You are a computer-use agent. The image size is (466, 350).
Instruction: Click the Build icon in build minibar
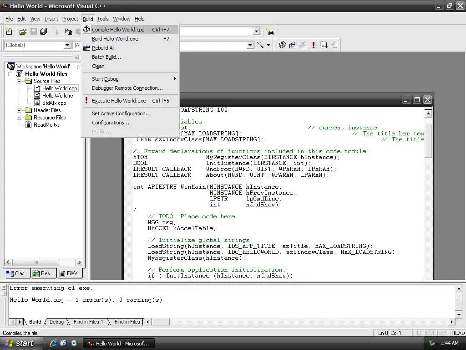[293, 45]
